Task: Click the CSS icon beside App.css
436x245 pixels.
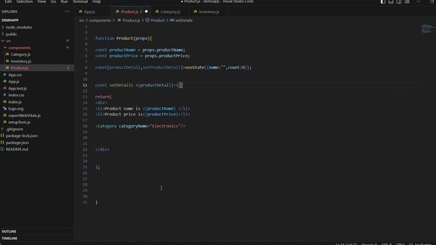Action: tap(5, 75)
